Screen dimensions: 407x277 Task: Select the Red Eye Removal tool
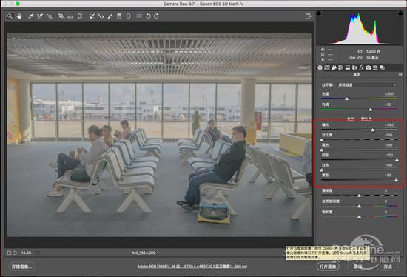coord(101,16)
